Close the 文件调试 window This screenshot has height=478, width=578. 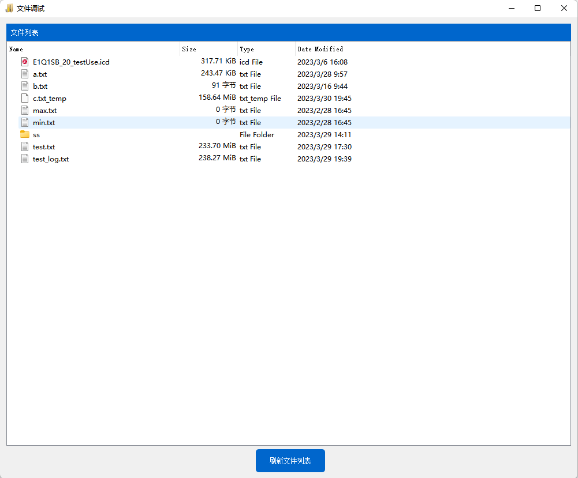point(564,8)
